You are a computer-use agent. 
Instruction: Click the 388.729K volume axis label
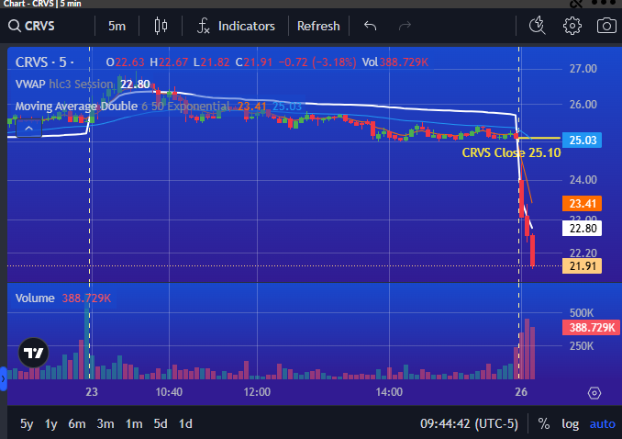[x=592, y=327]
